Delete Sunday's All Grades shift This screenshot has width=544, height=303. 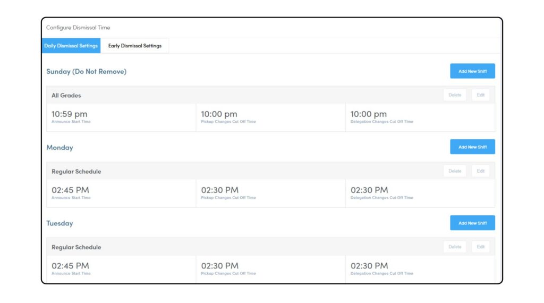(x=455, y=95)
